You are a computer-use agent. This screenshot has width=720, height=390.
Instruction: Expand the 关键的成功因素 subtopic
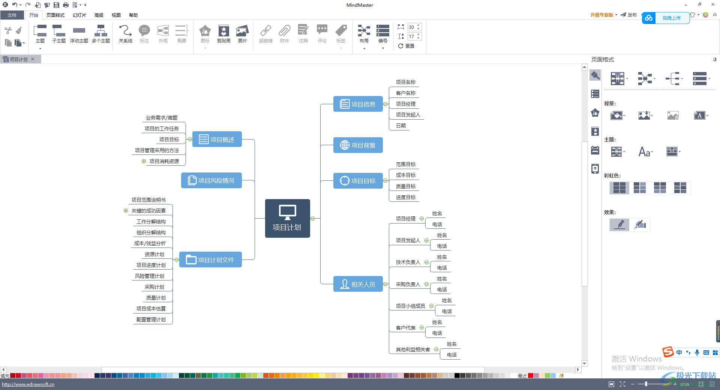point(126,211)
